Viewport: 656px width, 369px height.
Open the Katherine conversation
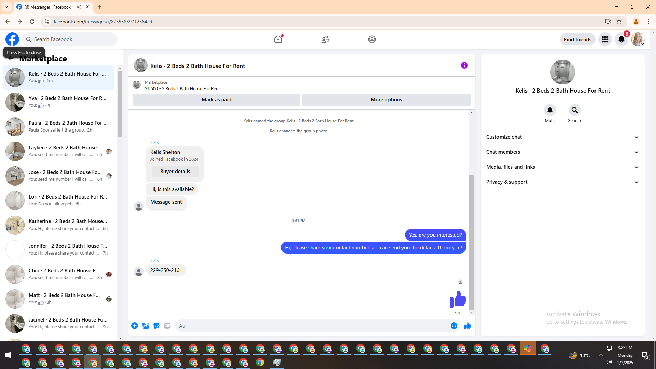(58, 225)
